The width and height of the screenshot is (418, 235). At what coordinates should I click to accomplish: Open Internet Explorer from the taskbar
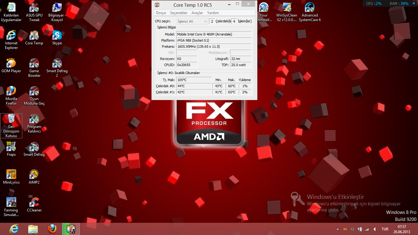point(14,229)
